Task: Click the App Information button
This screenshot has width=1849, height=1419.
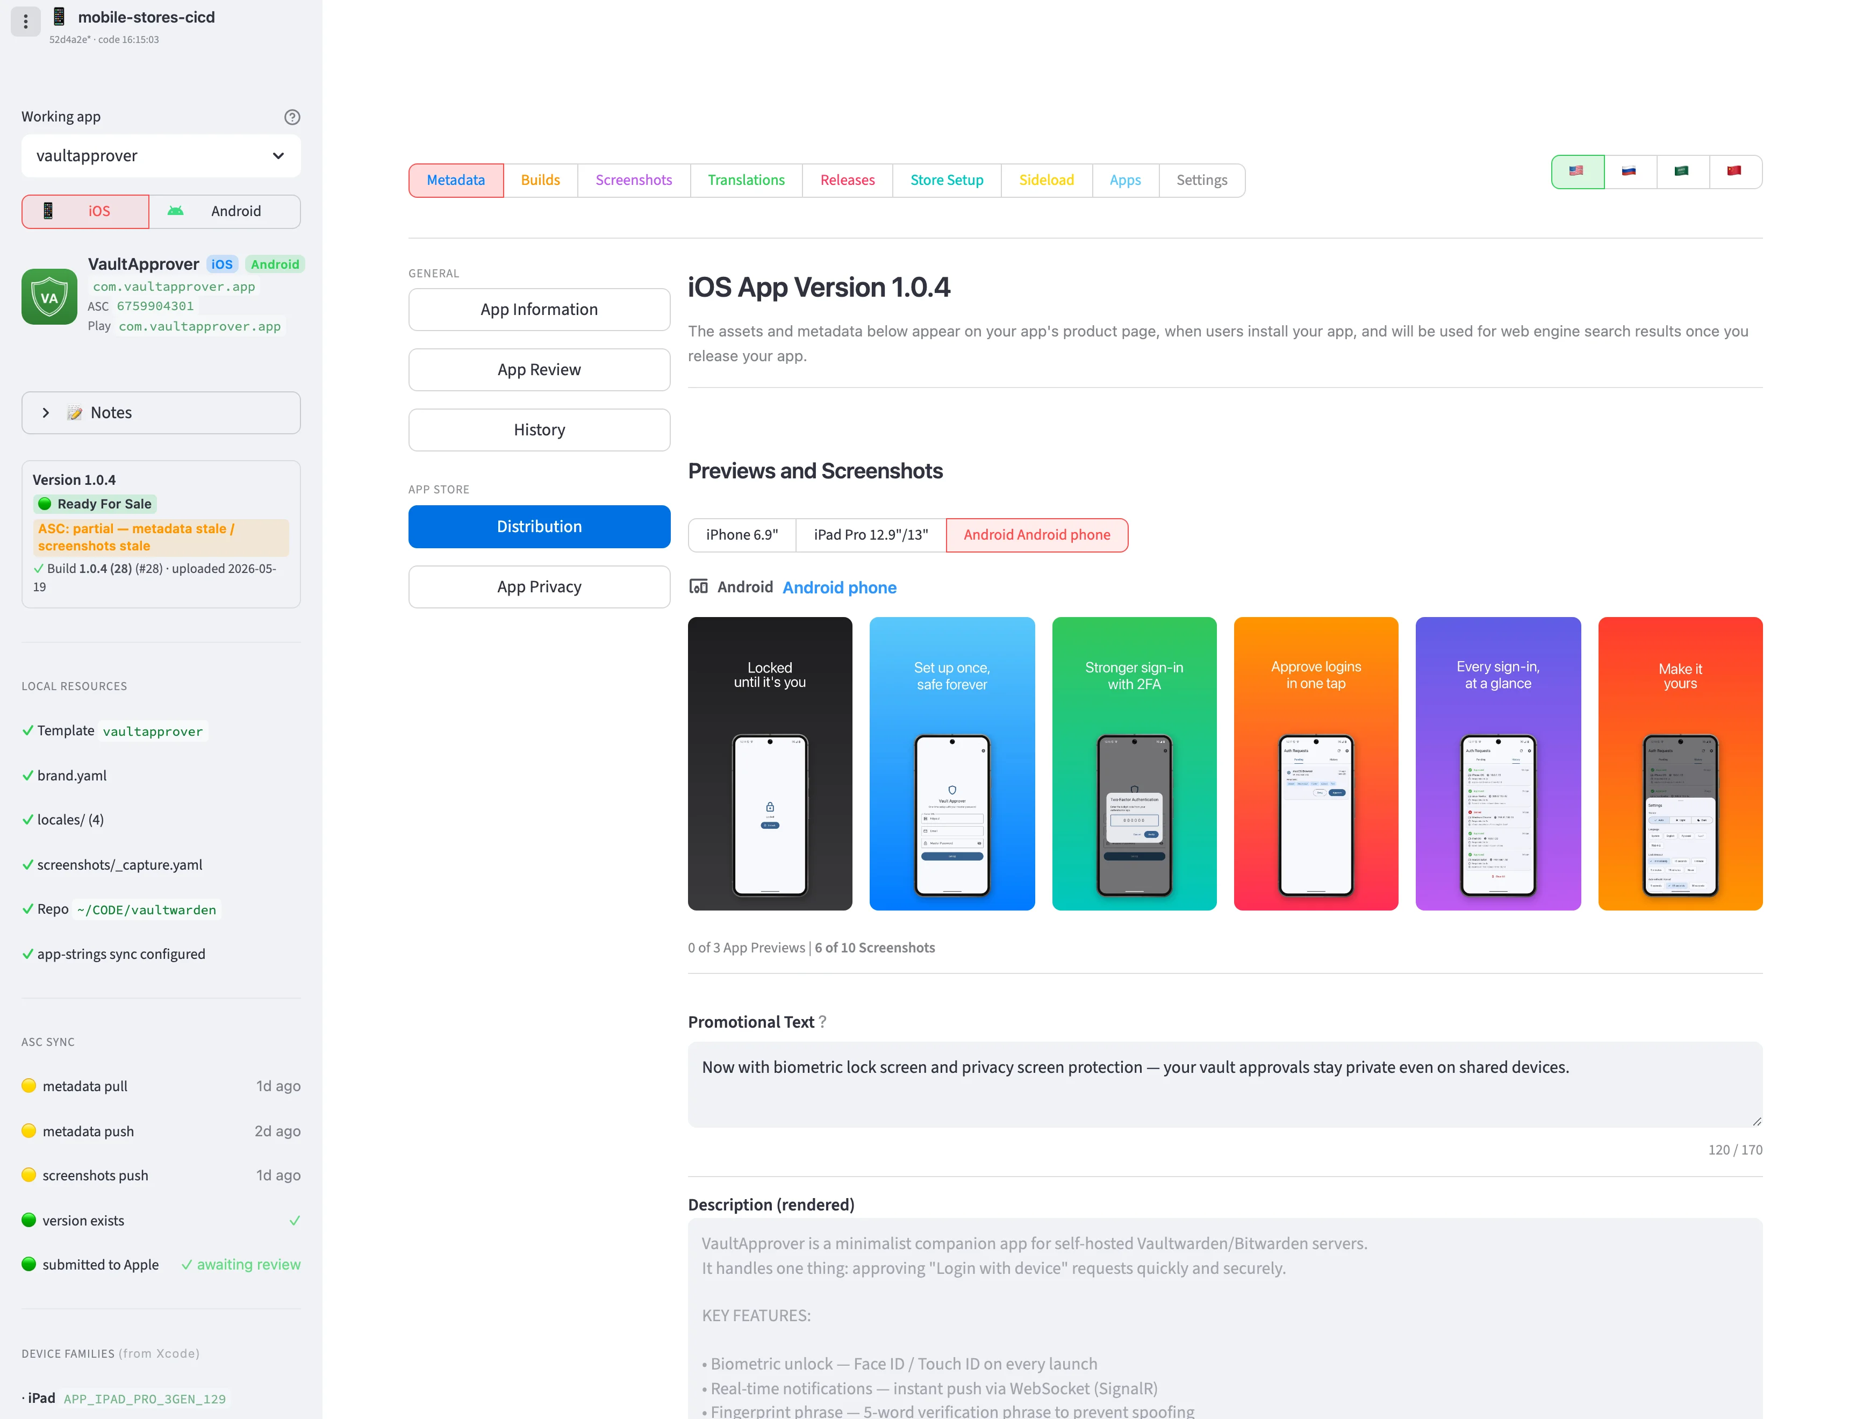Action: (539, 309)
